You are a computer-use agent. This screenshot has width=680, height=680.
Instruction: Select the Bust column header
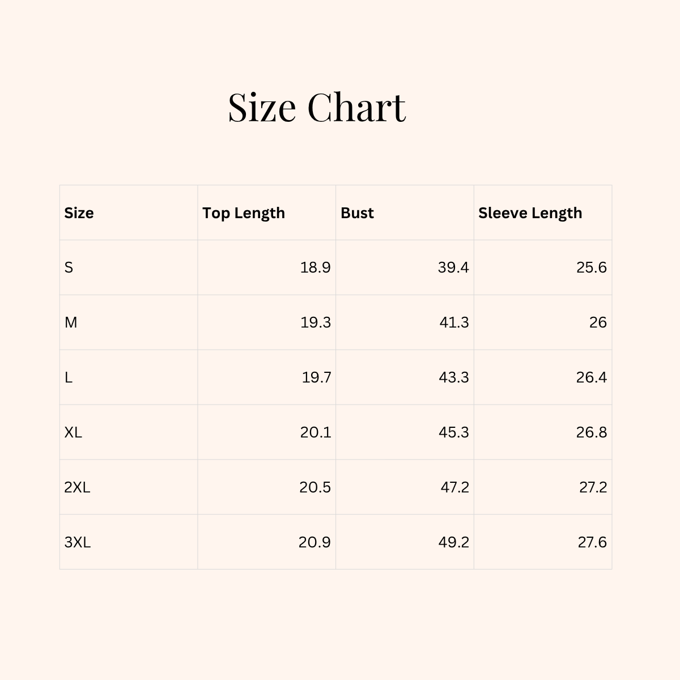pyautogui.click(x=357, y=213)
